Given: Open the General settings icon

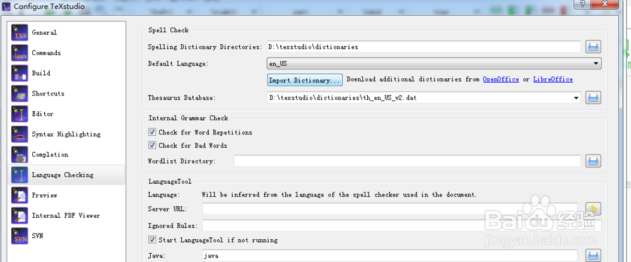Looking at the screenshot, I should click(x=20, y=33).
